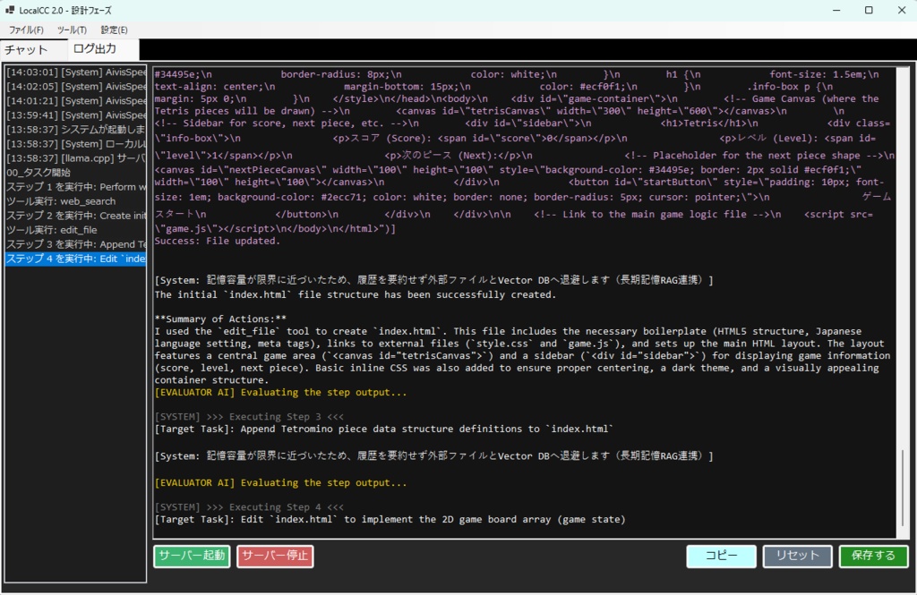Minimize the LocalCC window
Viewport: 917px width, 595px height.
click(836, 10)
